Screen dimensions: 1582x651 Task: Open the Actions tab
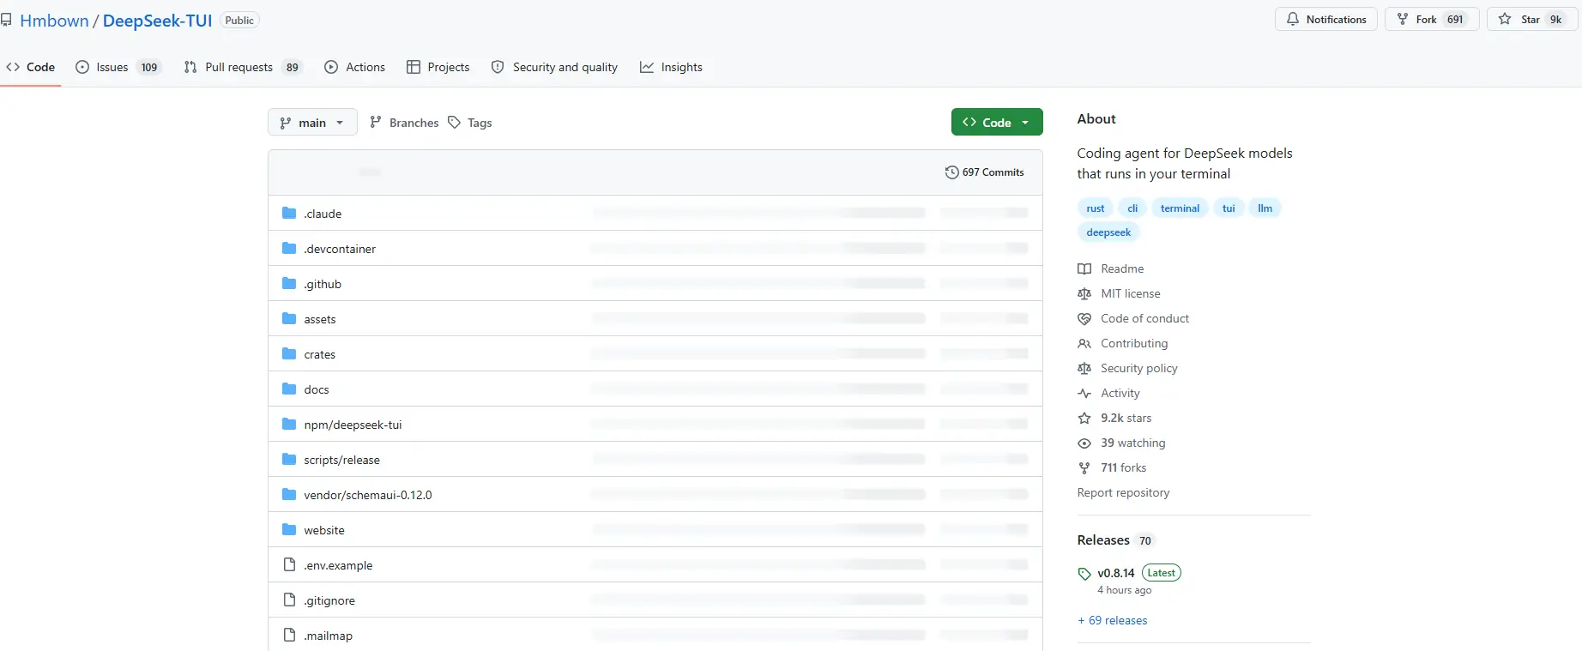(x=355, y=67)
